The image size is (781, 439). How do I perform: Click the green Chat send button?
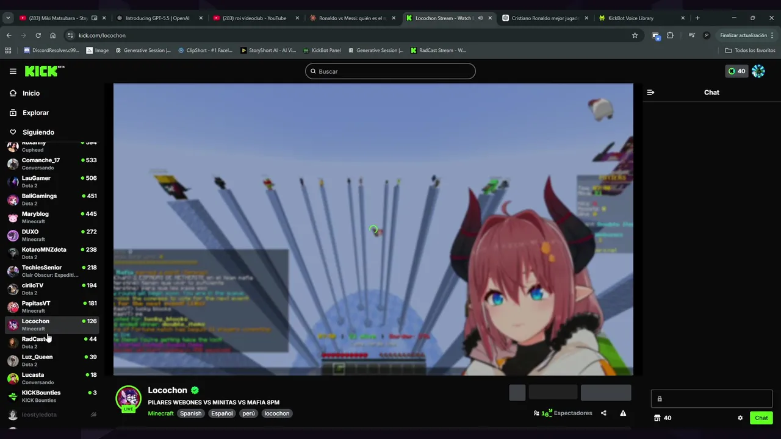point(761,418)
